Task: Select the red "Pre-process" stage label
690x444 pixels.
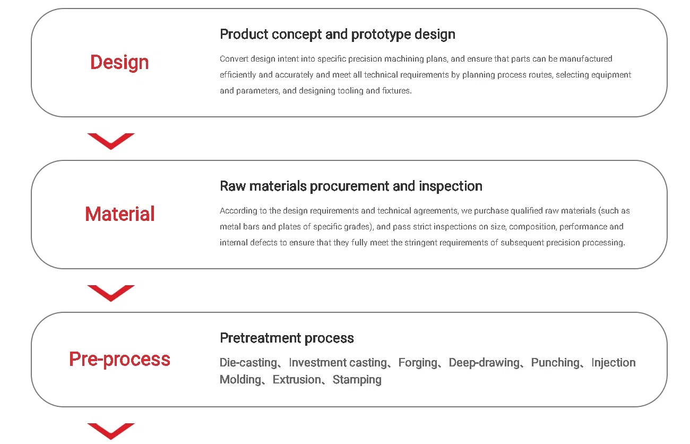Action: point(119,360)
